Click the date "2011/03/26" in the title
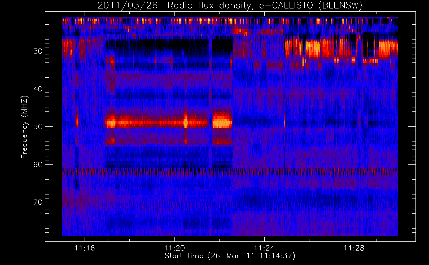 (128, 6)
